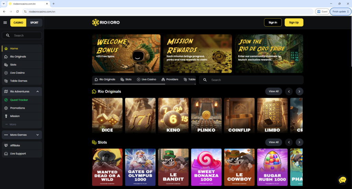This screenshot has width=352, height=189.
Task: Open the Join the Rio de Oro Tribe banner
Action: [x=269, y=53]
